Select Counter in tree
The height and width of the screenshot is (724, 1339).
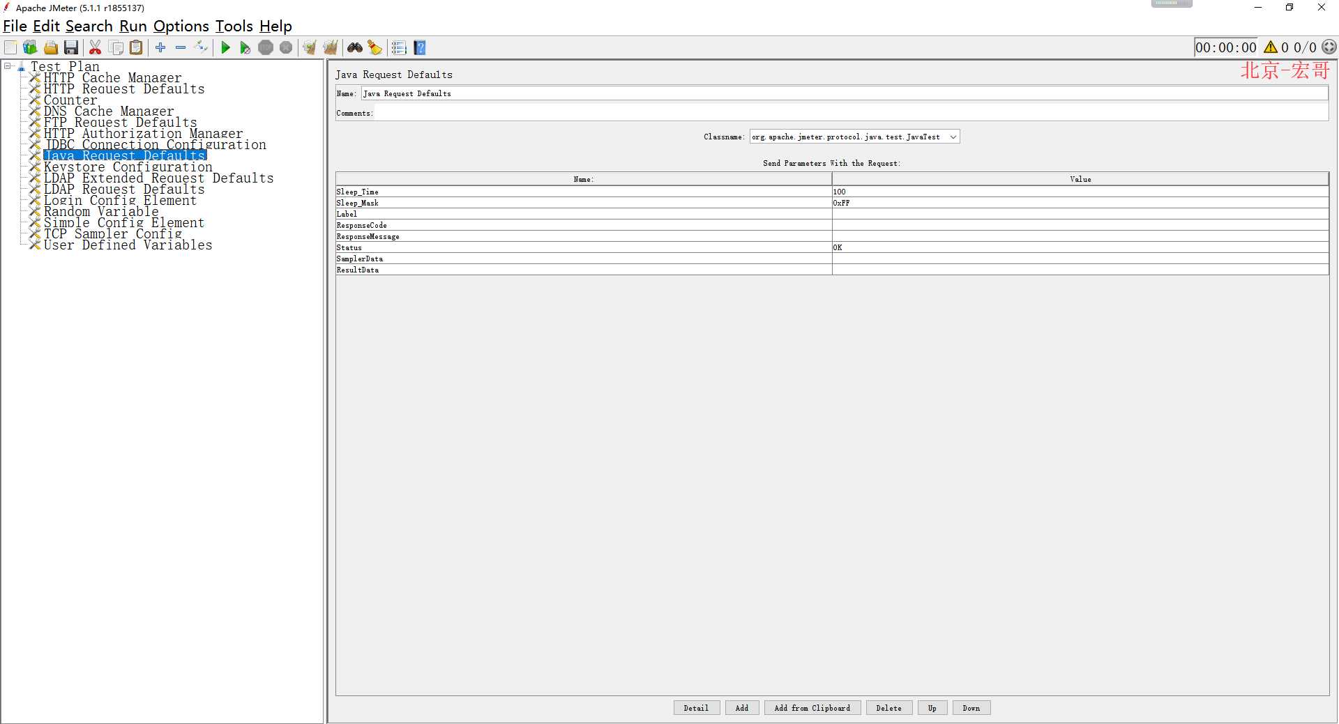point(70,100)
